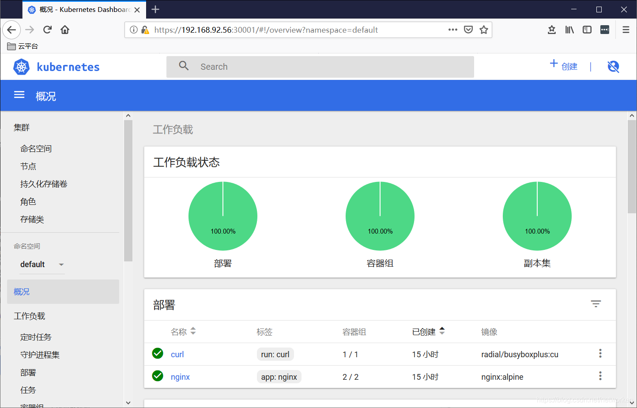Click the search magnifier icon
637x408 pixels.
(x=184, y=66)
